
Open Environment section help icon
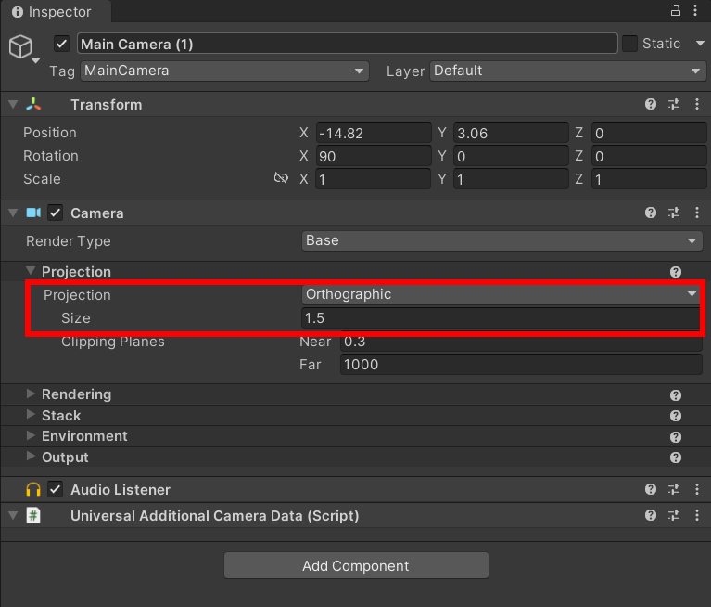676,437
